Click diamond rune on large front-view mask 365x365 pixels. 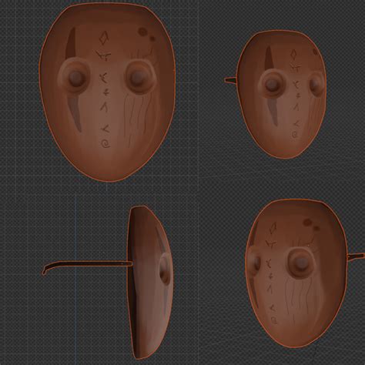(x=104, y=38)
